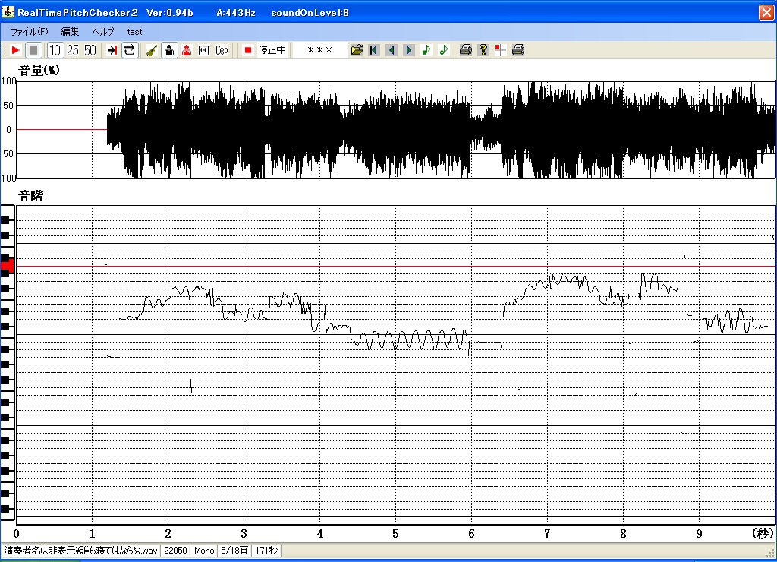
Task: Click the 音階 pitch graph label
Action: click(x=30, y=195)
